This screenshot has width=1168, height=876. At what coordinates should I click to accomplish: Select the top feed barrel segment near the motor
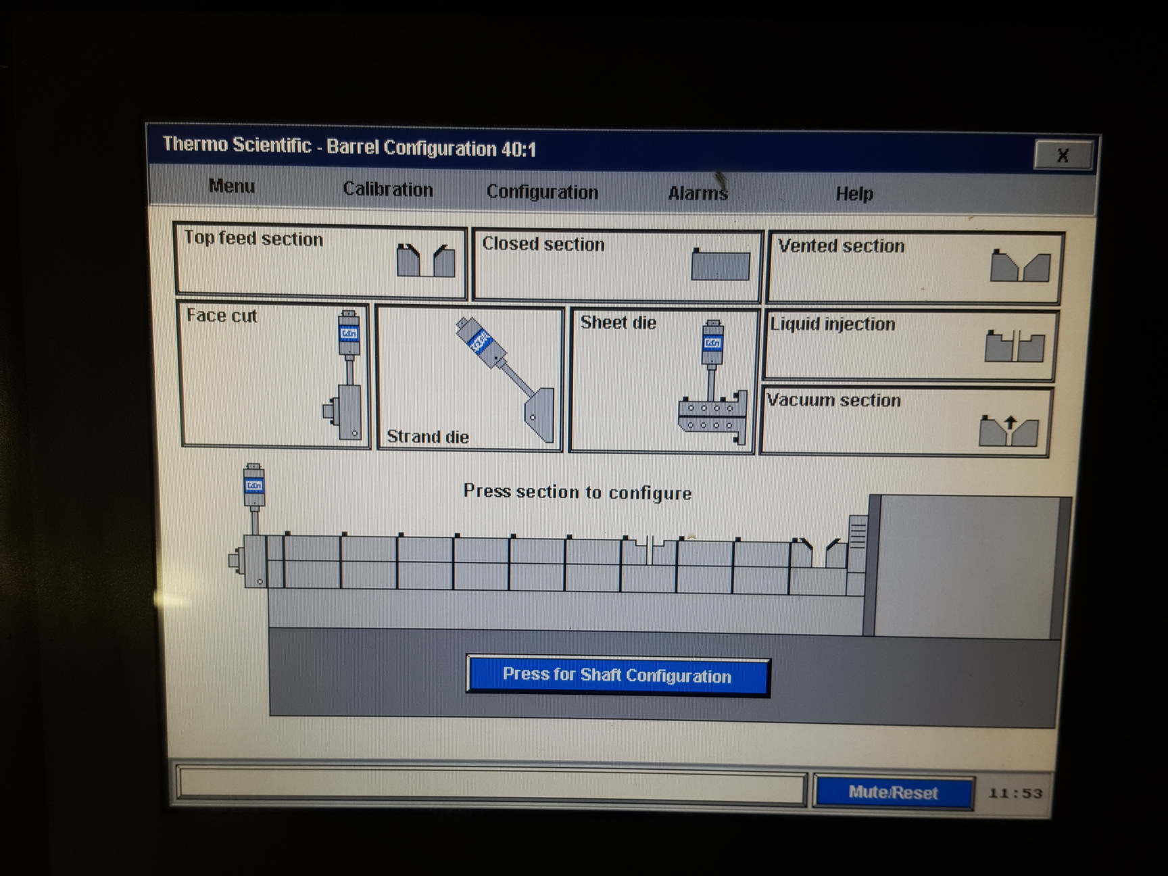point(818,566)
